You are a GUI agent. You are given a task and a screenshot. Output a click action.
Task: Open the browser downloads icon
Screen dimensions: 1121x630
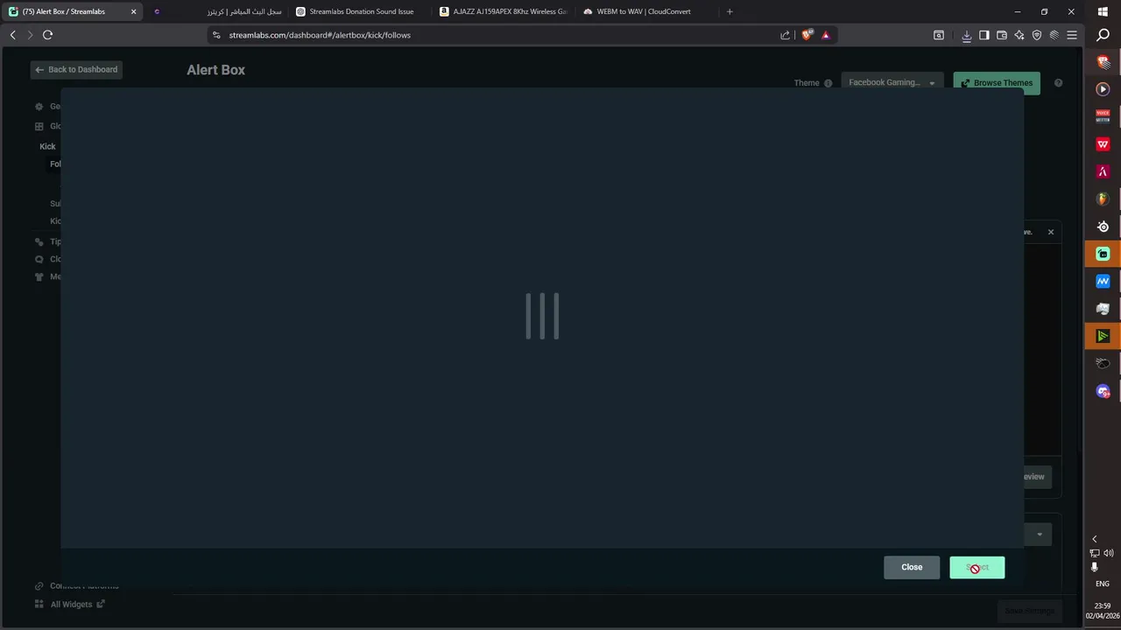967,35
